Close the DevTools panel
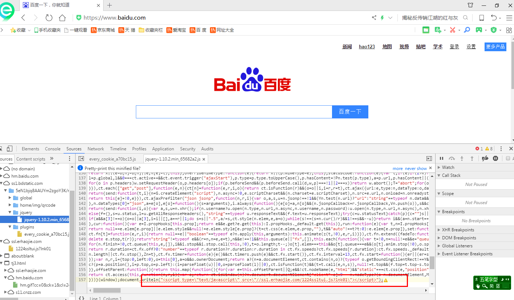The height and width of the screenshot is (300, 514). (511, 149)
